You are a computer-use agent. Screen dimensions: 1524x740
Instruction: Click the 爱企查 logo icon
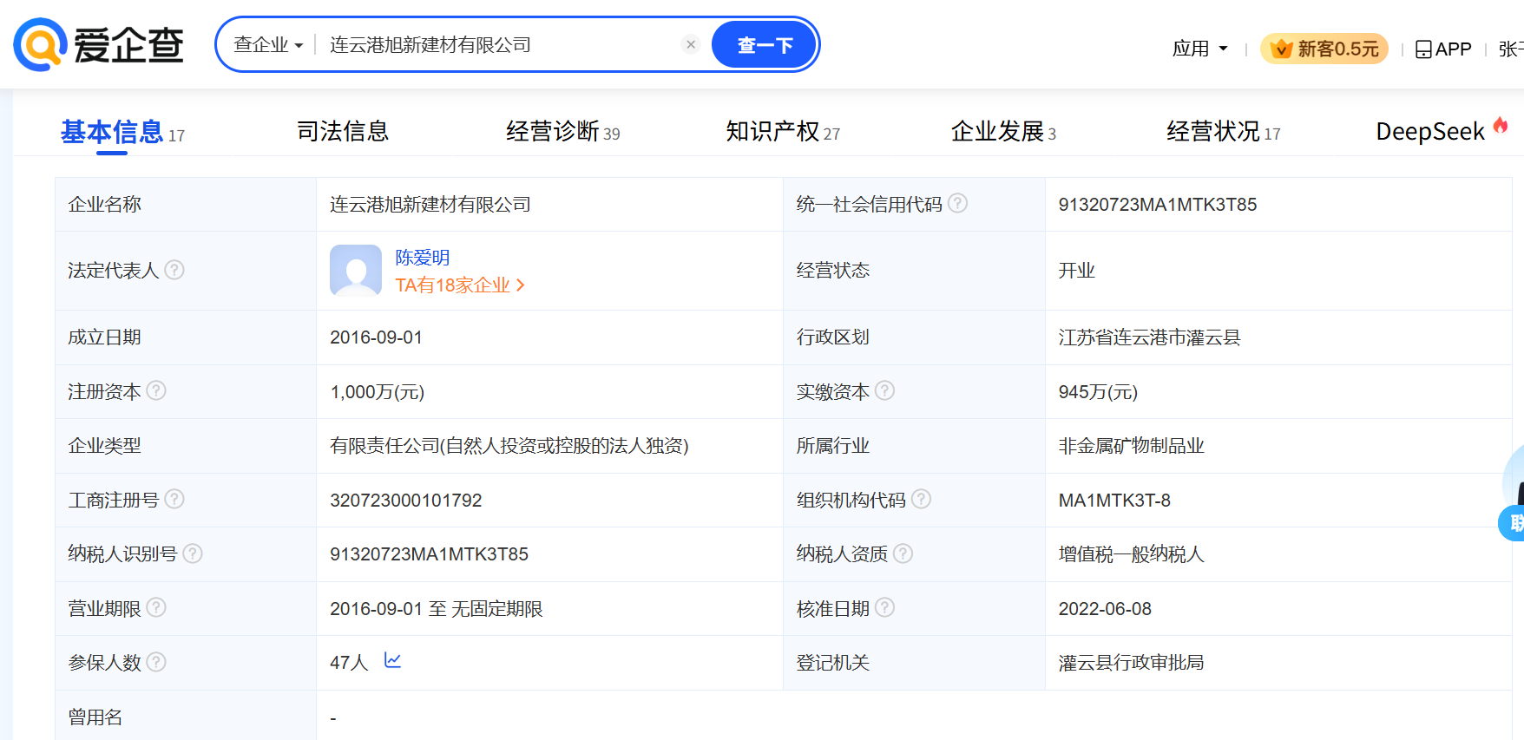[x=40, y=44]
